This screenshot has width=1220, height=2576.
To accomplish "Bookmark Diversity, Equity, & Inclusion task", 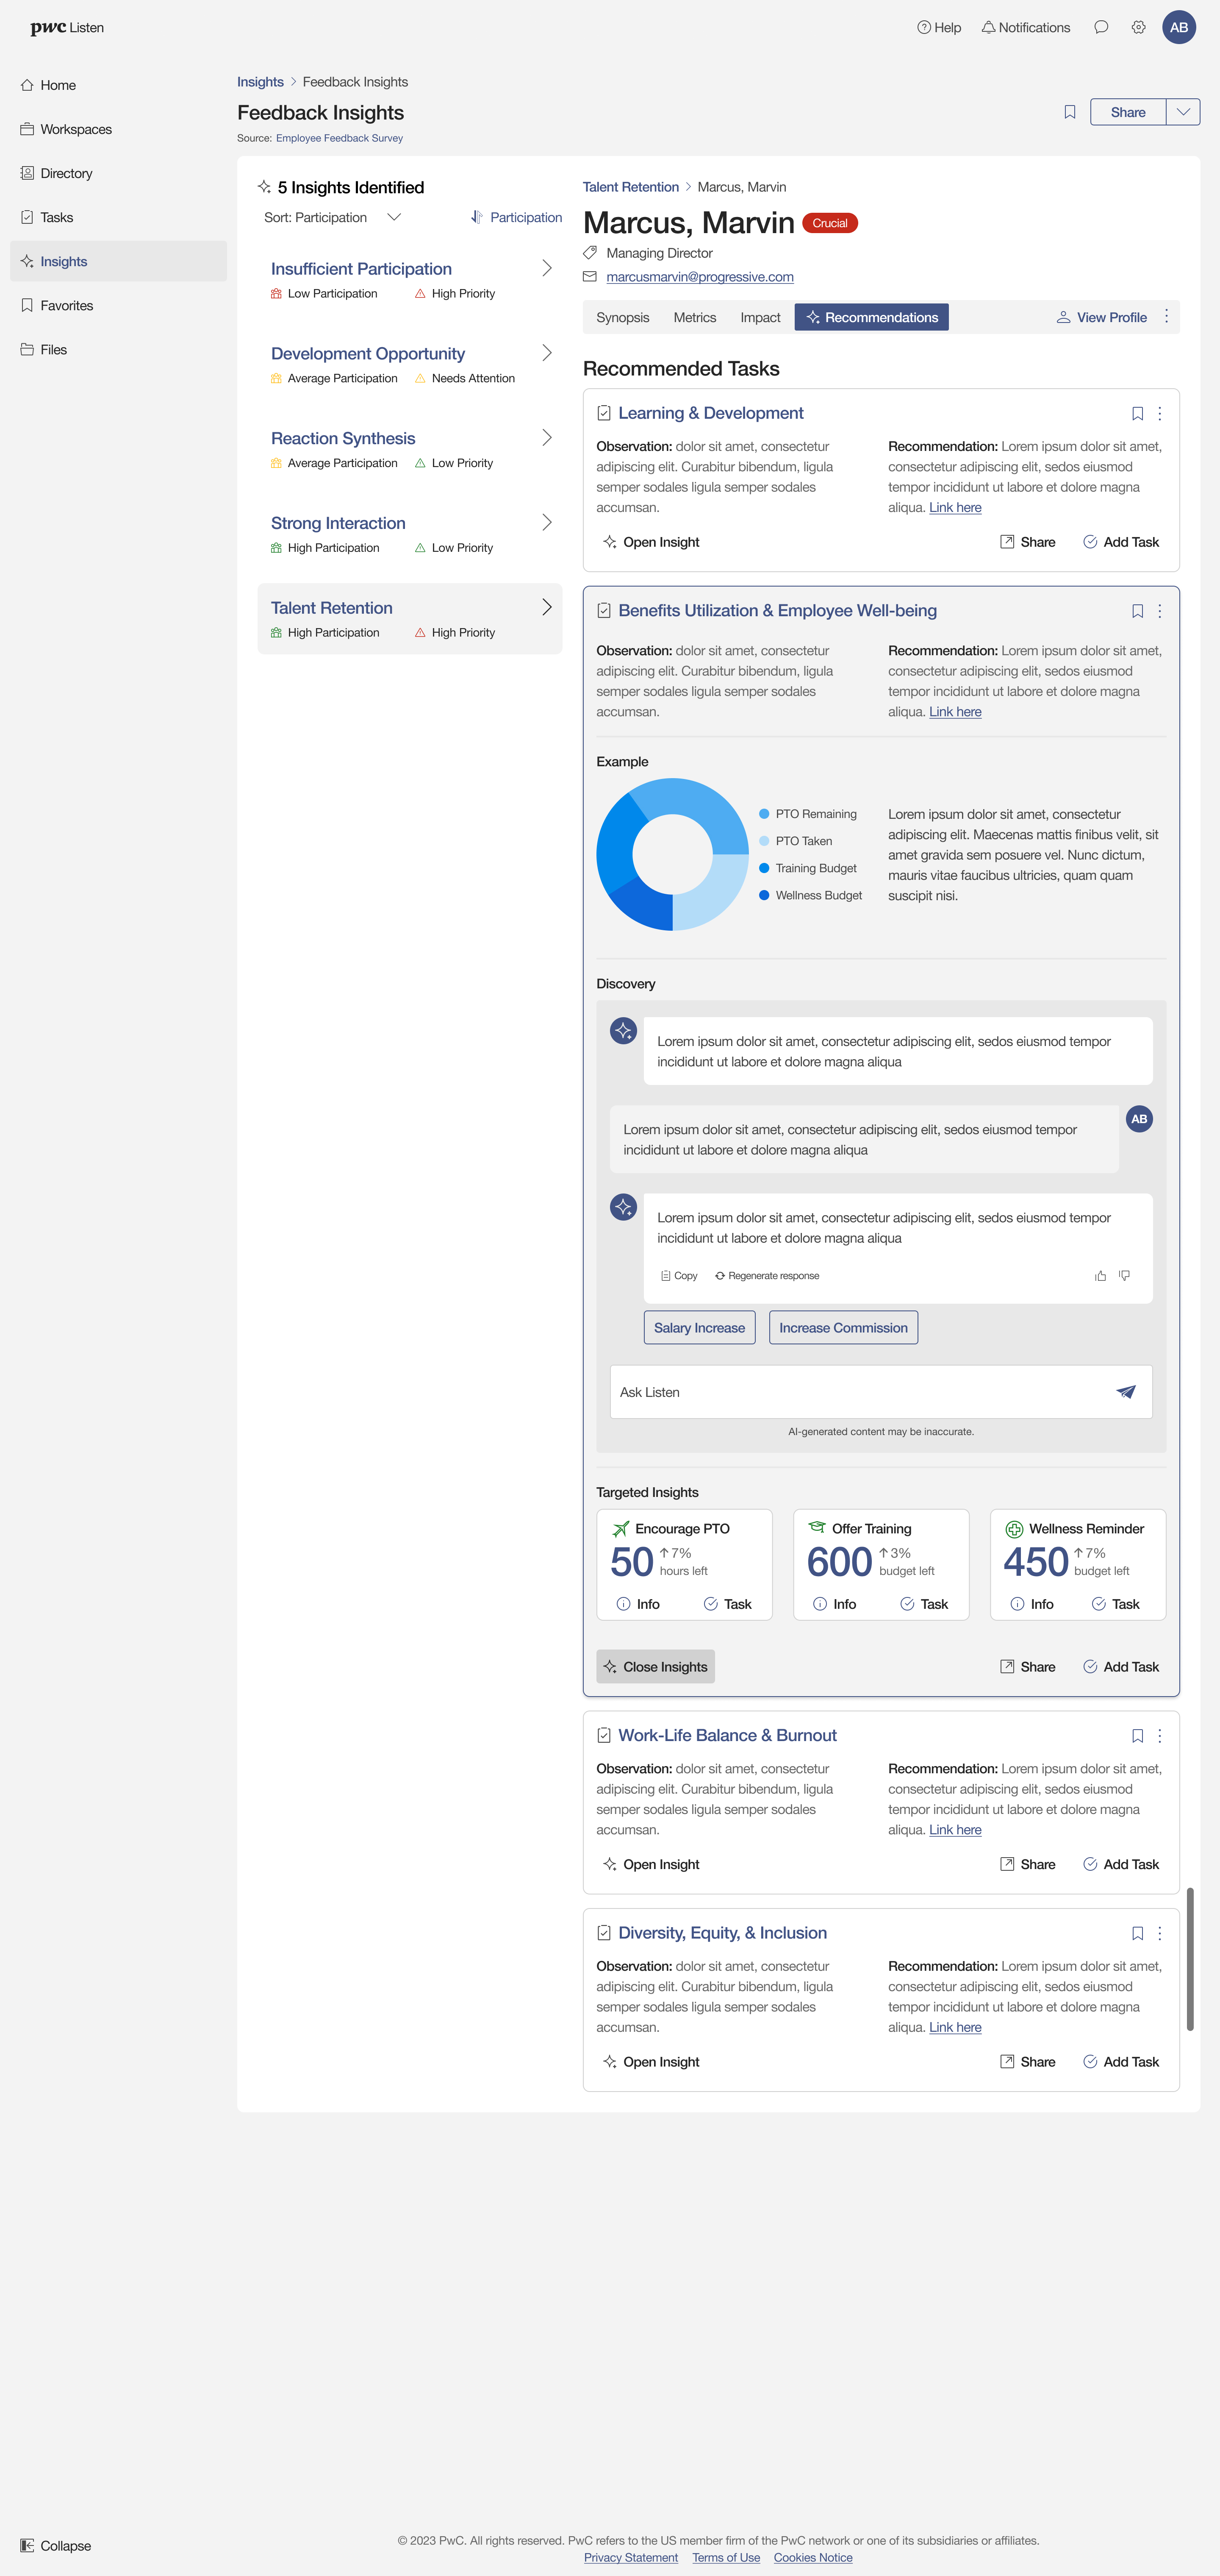I will [x=1137, y=1934].
